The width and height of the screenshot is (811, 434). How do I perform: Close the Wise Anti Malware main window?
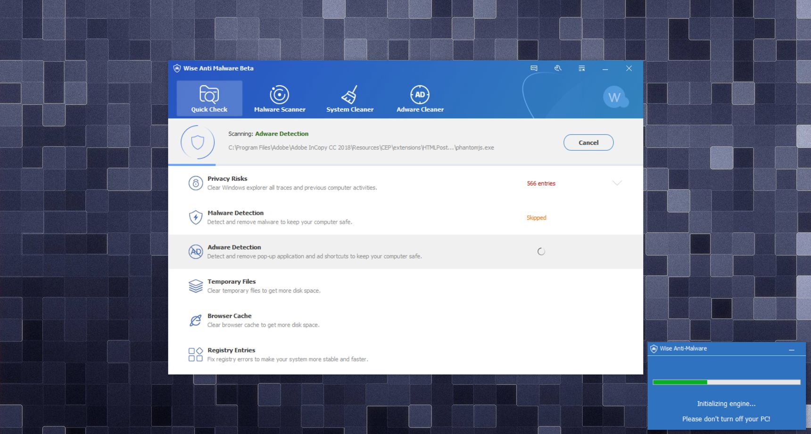tap(629, 68)
